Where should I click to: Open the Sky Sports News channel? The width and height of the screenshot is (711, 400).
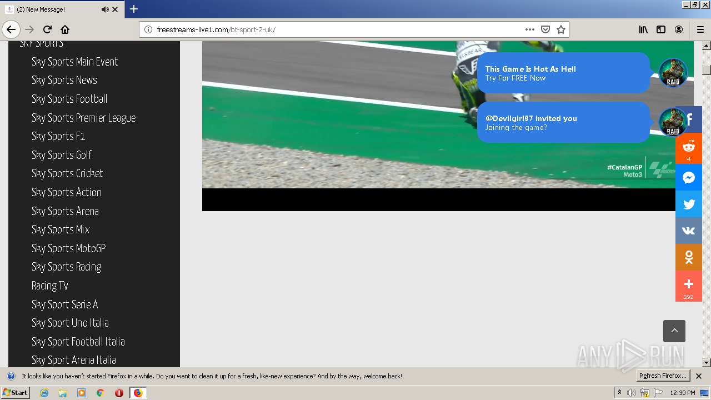click(x=64, y=80)
